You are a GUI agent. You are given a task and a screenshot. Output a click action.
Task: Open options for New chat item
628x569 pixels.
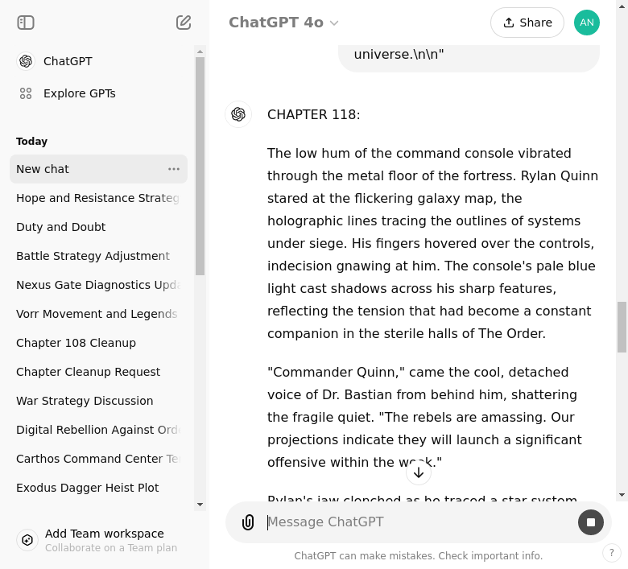point(174,169)
